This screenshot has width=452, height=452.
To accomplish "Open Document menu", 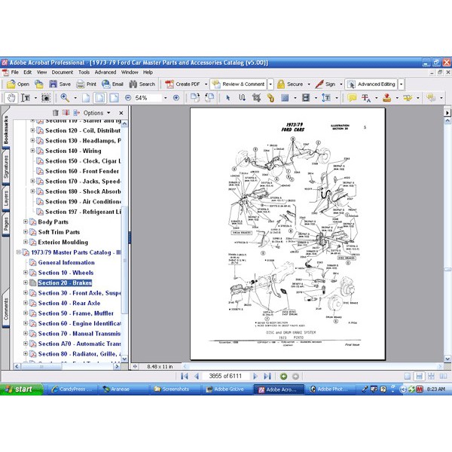I will click(x=63, y=72).
